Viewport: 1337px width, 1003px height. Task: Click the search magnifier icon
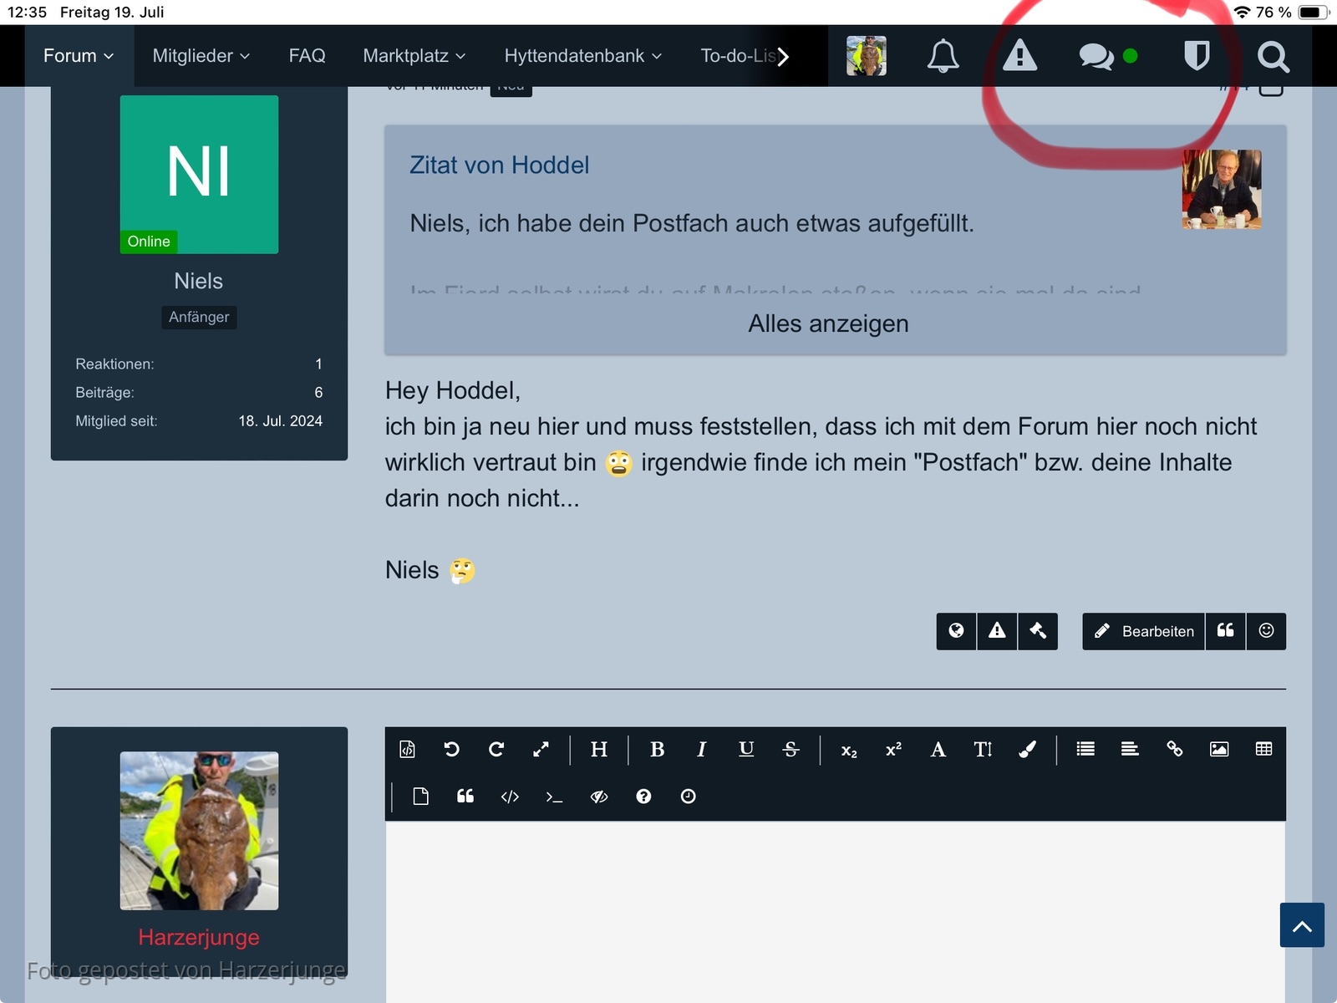tap(1273, 56)
